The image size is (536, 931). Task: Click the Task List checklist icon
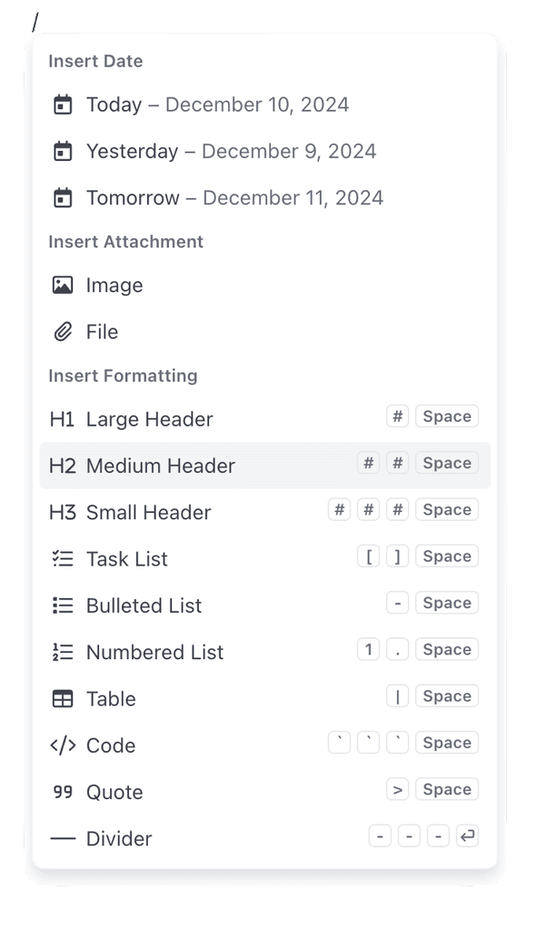click(x=62, y=558)
